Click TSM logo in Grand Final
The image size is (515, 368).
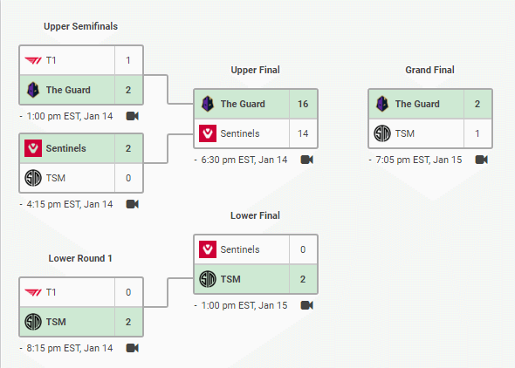click(382, 133)
